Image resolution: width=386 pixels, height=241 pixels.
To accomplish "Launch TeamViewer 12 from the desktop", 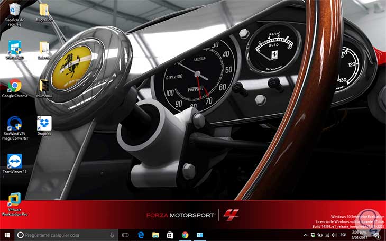I will [14, 164].
